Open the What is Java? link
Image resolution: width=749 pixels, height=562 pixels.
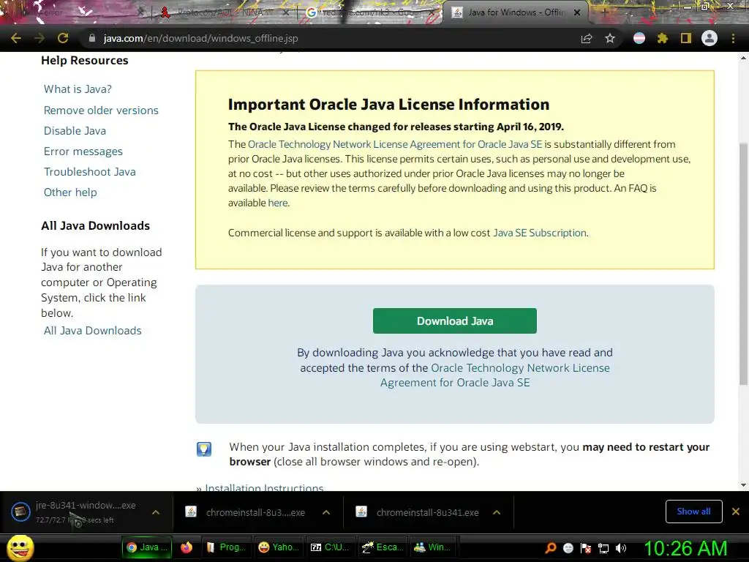click(78, 89)
